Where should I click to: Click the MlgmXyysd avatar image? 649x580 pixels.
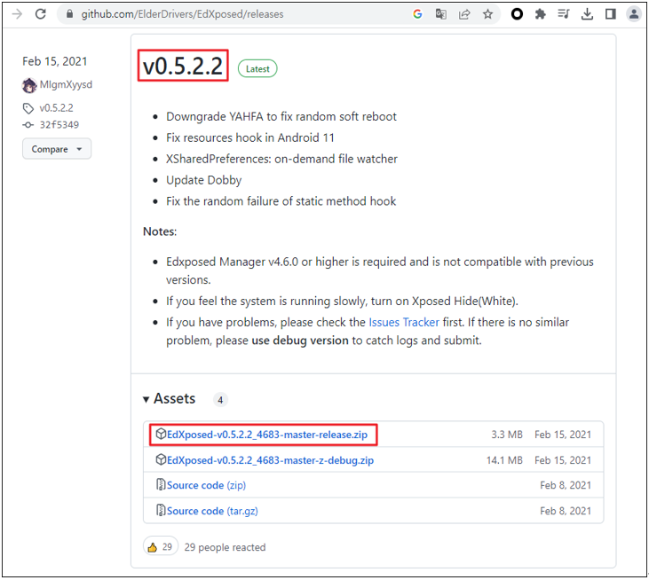coord(29,85)
